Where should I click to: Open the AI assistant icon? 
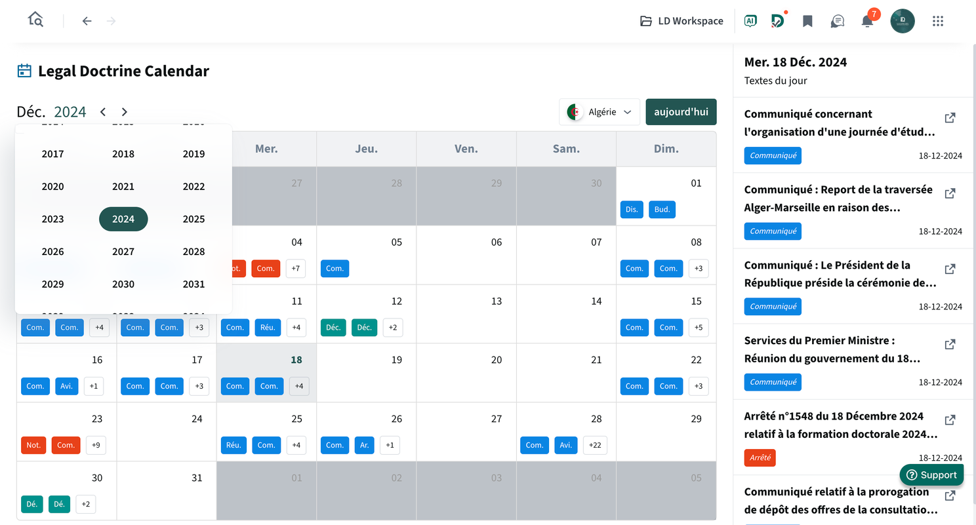(x=750, y=21)
